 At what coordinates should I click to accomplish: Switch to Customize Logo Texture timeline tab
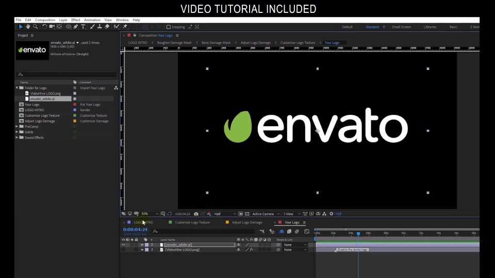click(192, 222)
